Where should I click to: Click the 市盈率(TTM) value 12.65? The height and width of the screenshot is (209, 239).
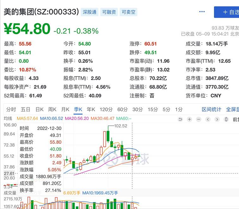[x=224, y=61]
